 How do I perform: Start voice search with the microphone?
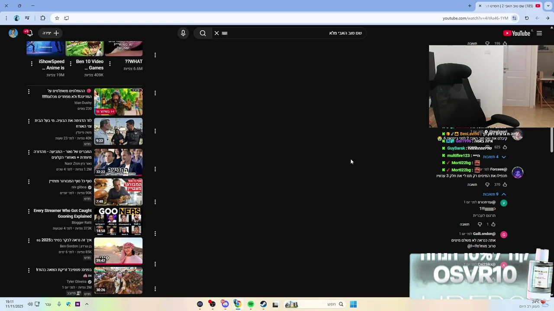183,33
